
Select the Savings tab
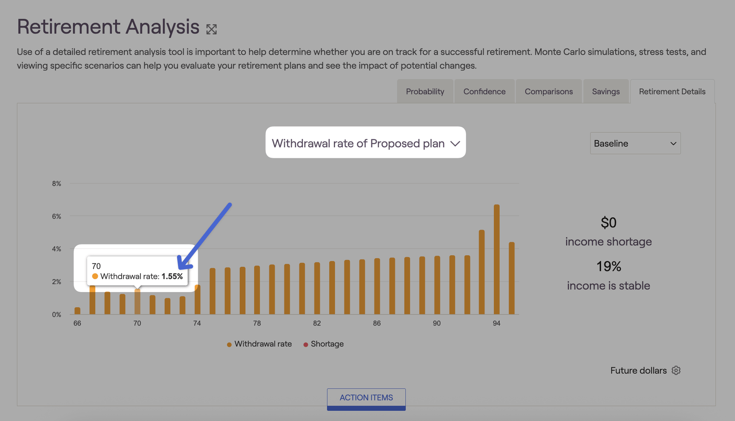pos(606,91)
